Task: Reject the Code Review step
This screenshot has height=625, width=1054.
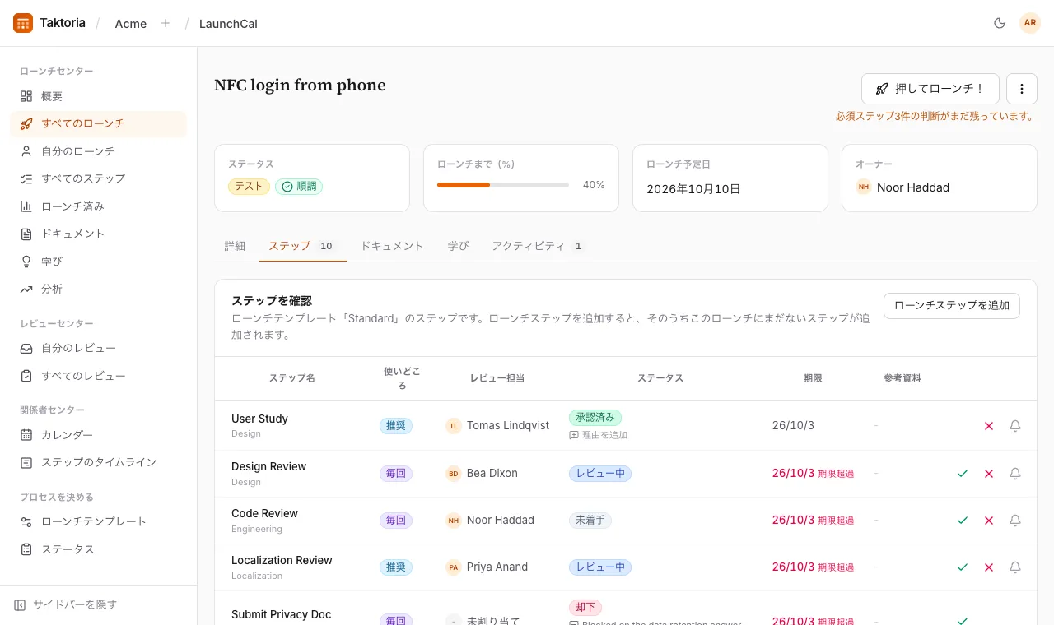Action: pyautogui.click(x=989, y=521)
